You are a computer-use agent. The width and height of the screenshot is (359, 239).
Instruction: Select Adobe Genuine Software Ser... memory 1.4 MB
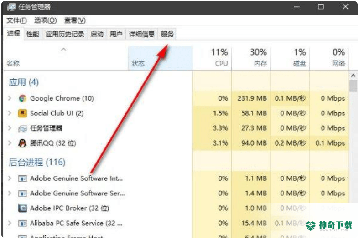tap(256, 193)
